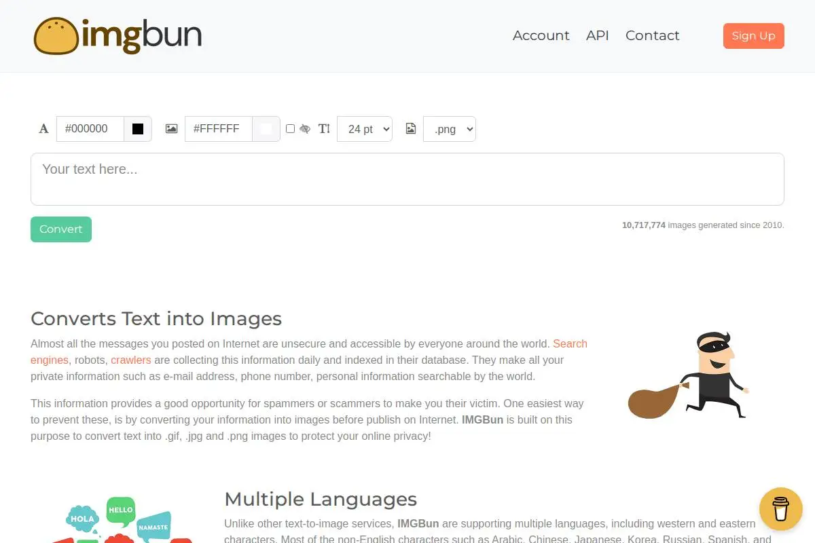Click the crossed-out eye transparency icon
The image size is (815, 543).
[x=305, y=129]
